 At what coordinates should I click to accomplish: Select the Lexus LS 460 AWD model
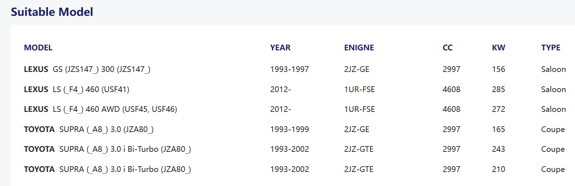[100, 109]
